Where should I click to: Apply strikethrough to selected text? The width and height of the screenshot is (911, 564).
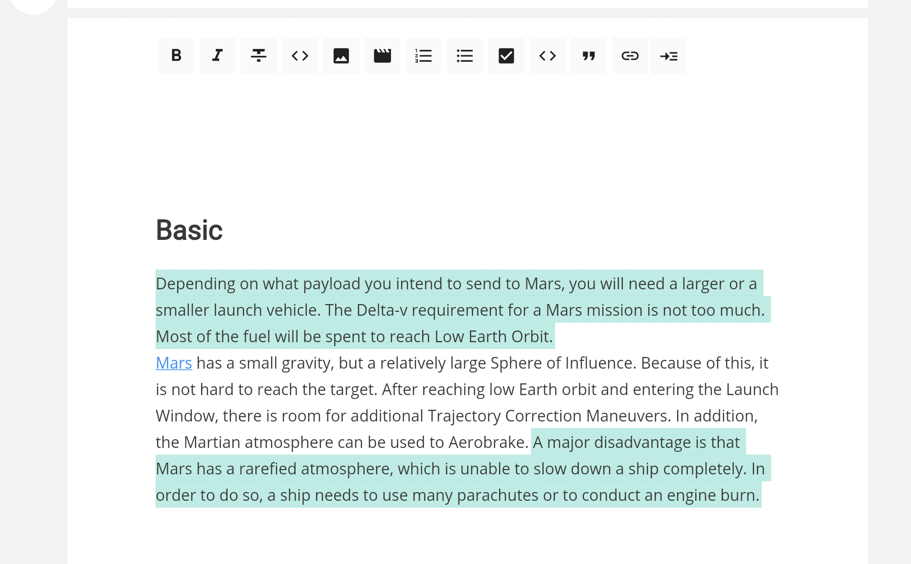click(x=258, y=56)
